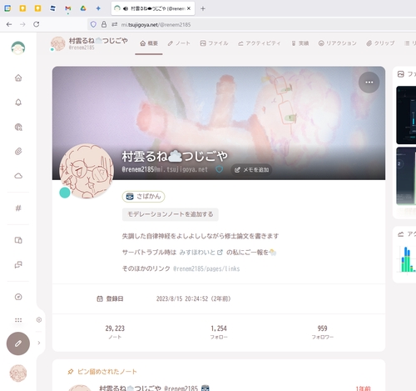Click the 1年前 timestamp on pinned note
Image resolution: width=416 pixels, height=391 pixels.
pyautogui.click(x=364, y=388)
